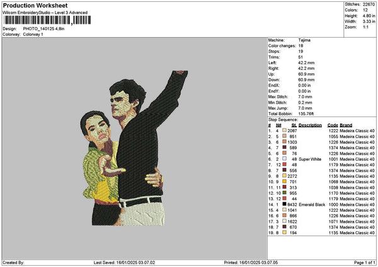Image resolution: width=378 pixels, height=267 pixels.
Task: Click the Trims value 51
Action: coord(301,57)
